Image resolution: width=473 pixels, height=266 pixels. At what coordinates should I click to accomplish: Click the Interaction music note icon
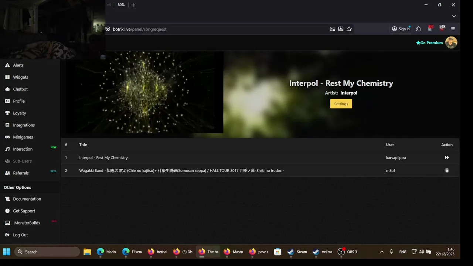[7, 149]
